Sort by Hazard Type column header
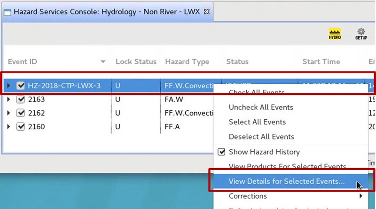This screenshot has height=209, width=376. click(x=187, y=62)
